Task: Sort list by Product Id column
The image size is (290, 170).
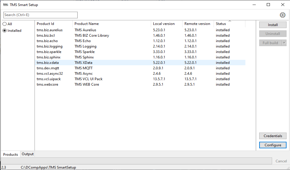Action: 45,24
